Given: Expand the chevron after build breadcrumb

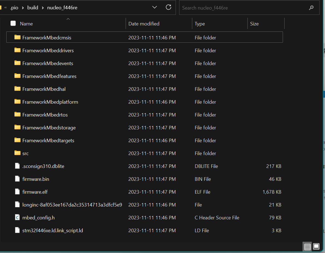Looking at the screenshot, I should (43, 8).
